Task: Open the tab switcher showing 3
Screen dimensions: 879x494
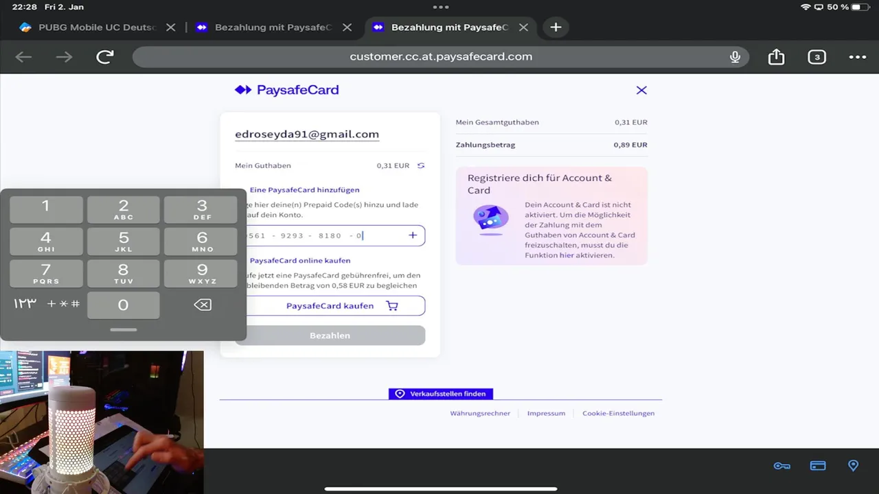Action: tap(817, 57)
